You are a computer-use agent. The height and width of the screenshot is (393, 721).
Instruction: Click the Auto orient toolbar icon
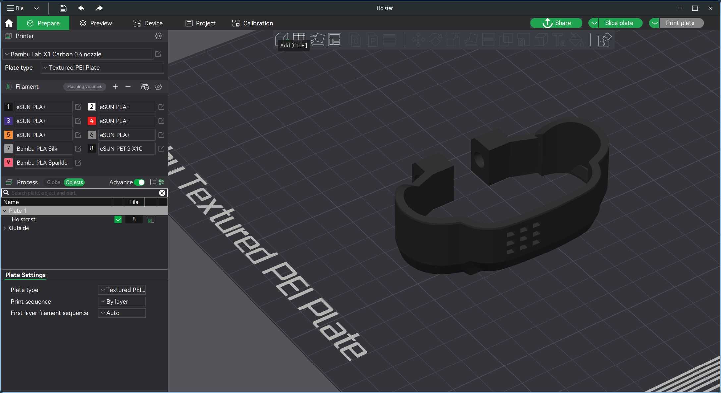tap(317, 40)
